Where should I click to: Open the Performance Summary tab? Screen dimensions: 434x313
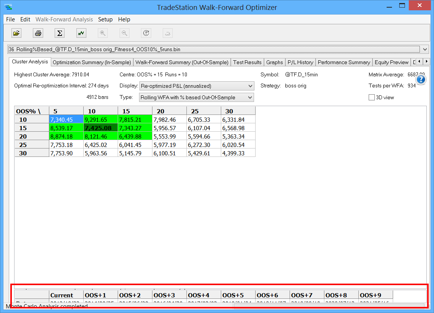coord(344,62)
